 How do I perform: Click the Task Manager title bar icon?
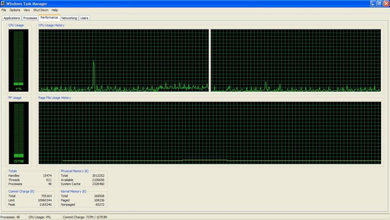3,3
